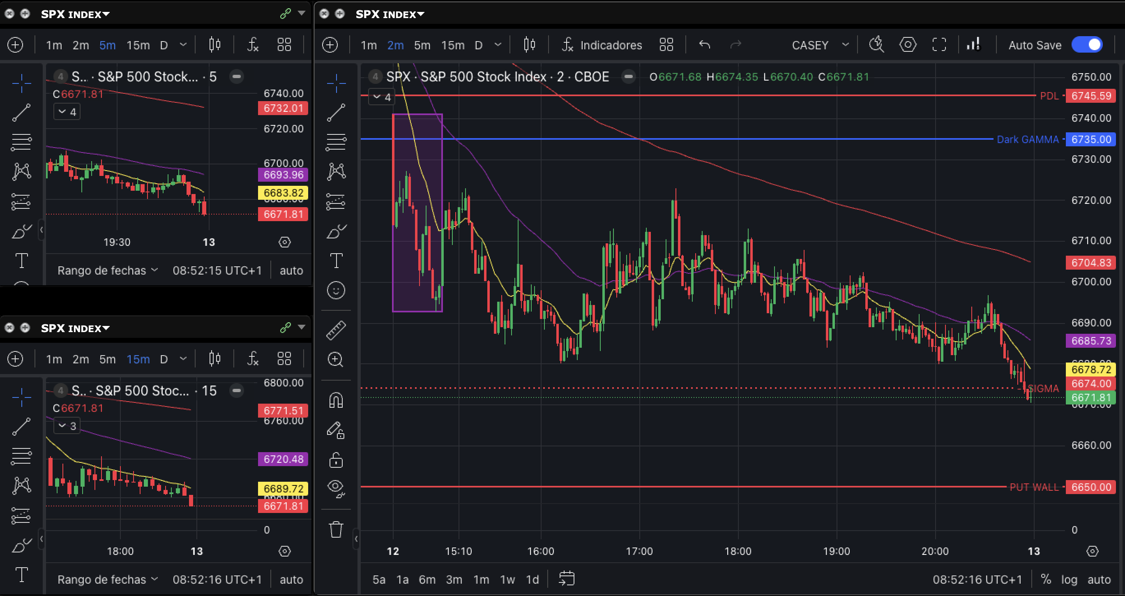Open the Fibonacci retracement tool

(x=336, y=142)
